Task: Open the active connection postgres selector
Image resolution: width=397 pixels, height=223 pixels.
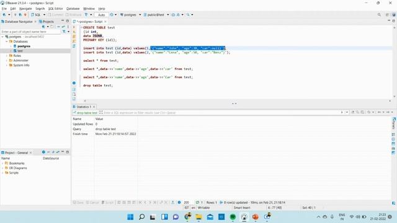Action: [x=130, y=15]
